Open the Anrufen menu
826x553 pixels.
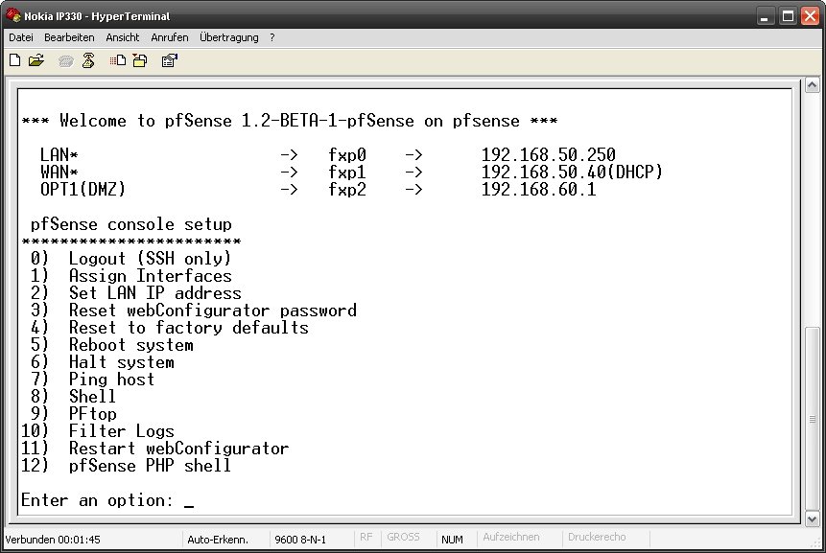click(170, 37)
